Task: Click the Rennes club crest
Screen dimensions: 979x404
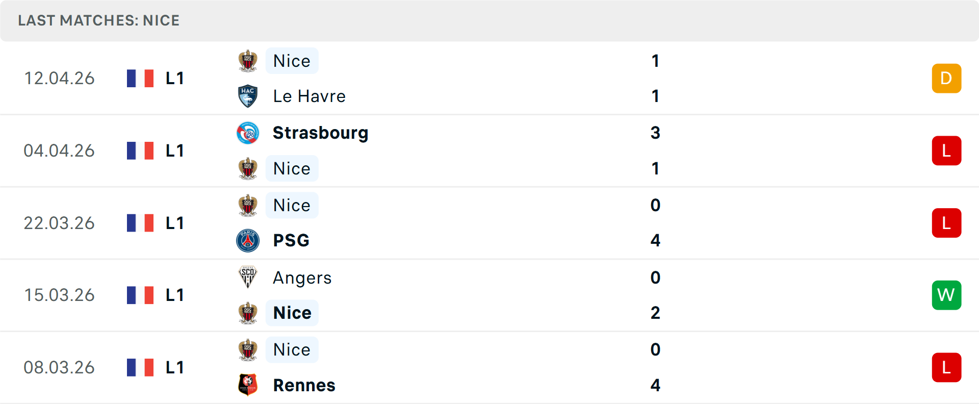Action: (x=248, y=385)
